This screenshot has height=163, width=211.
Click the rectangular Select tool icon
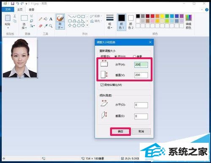pos(24,18)
